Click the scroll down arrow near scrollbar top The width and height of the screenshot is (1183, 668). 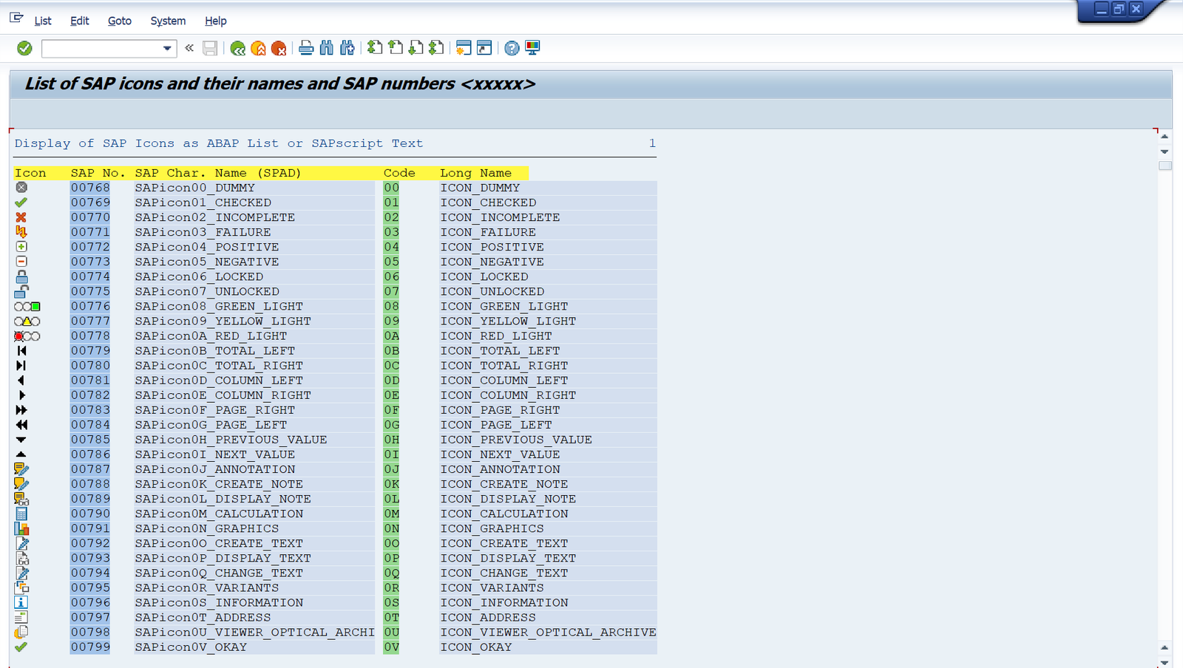pos(1165,151)
